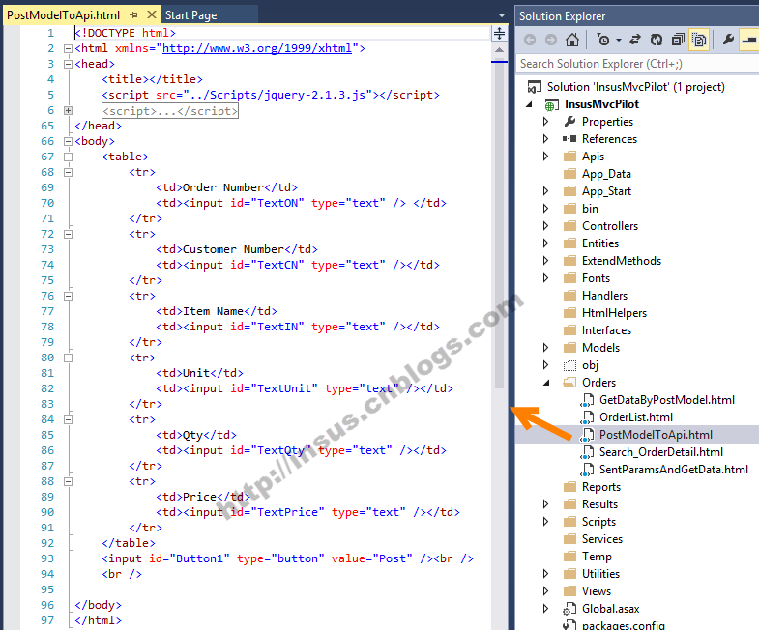759x630 pixels.
Task: Open the w3.org xhtml namespace link
Action: click(257, 48)
